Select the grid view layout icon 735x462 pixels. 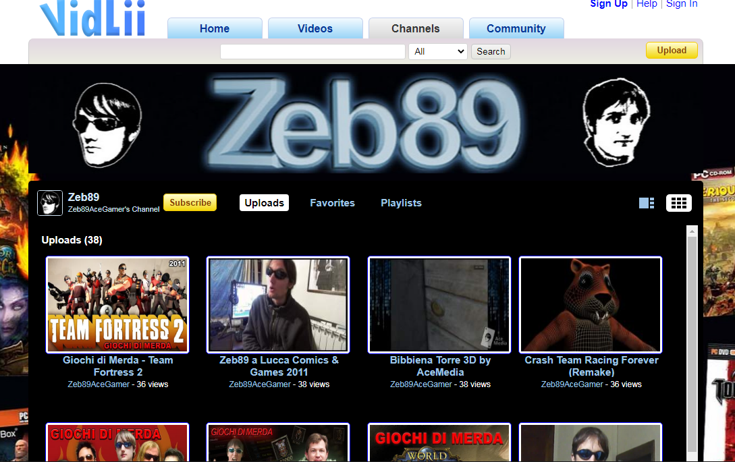(x=678, y=203)
